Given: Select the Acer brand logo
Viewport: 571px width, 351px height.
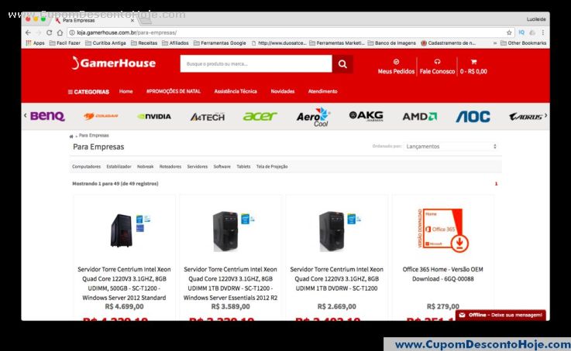Looking at the screenshot, I should (260, 116).
